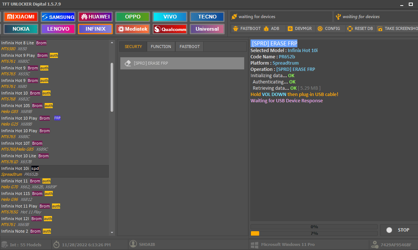Select Infinix Hot 11 model
418x250 pixels.
54,184
